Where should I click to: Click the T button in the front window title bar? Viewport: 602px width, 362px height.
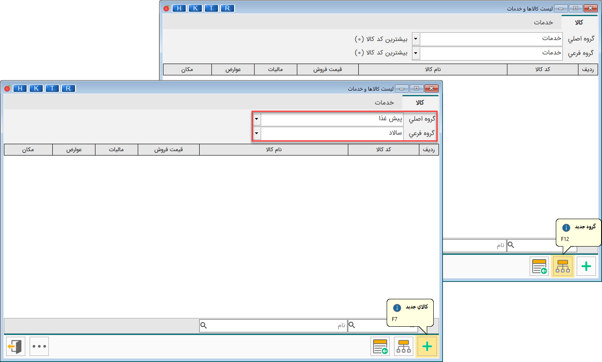coord(52,88)
